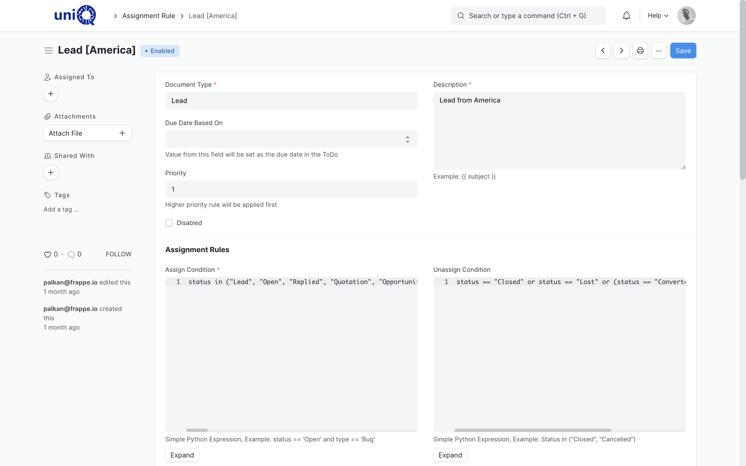Save the assignment rule
Image resolution: width=746 pixels, height=466 pixels.
point(683,50)
